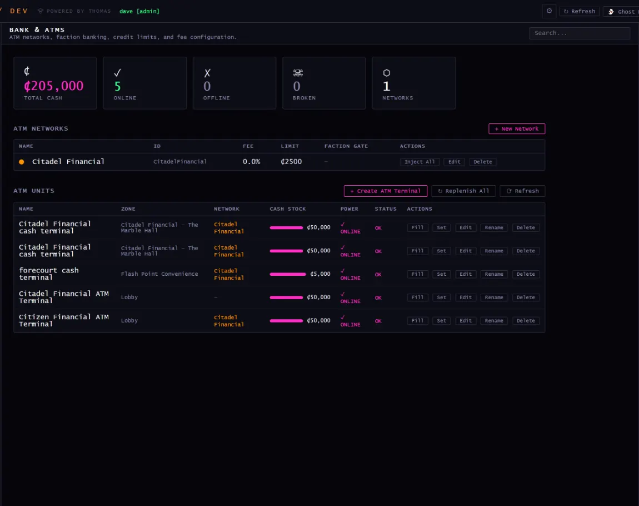
Task: Click the ¢2500 limit value
Action: click(291, 162)
